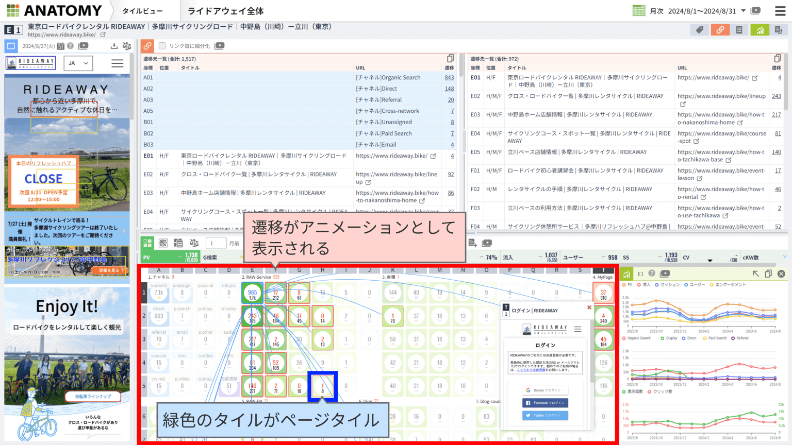The image size is (792, 445).
Task: Open the ライドアウェイ全体 breadcrumb tab
Action: [225, 11]
